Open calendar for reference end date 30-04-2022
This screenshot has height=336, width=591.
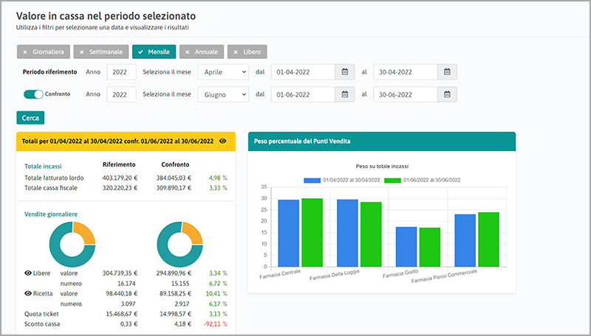[x=448, y=72]
